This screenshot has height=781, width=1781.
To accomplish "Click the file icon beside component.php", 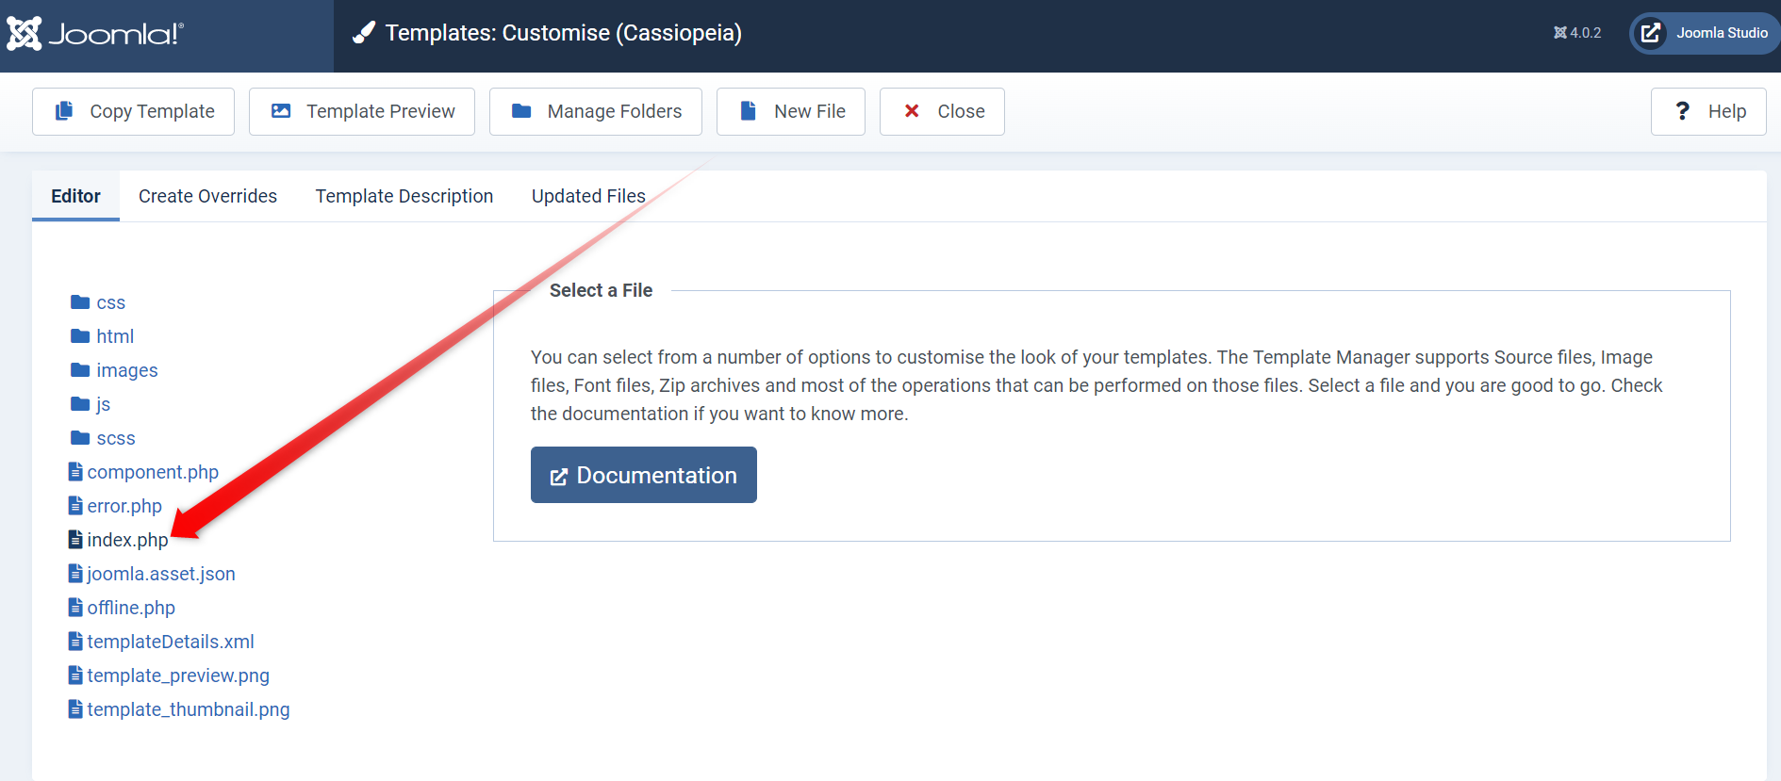I will pos(75,471).
